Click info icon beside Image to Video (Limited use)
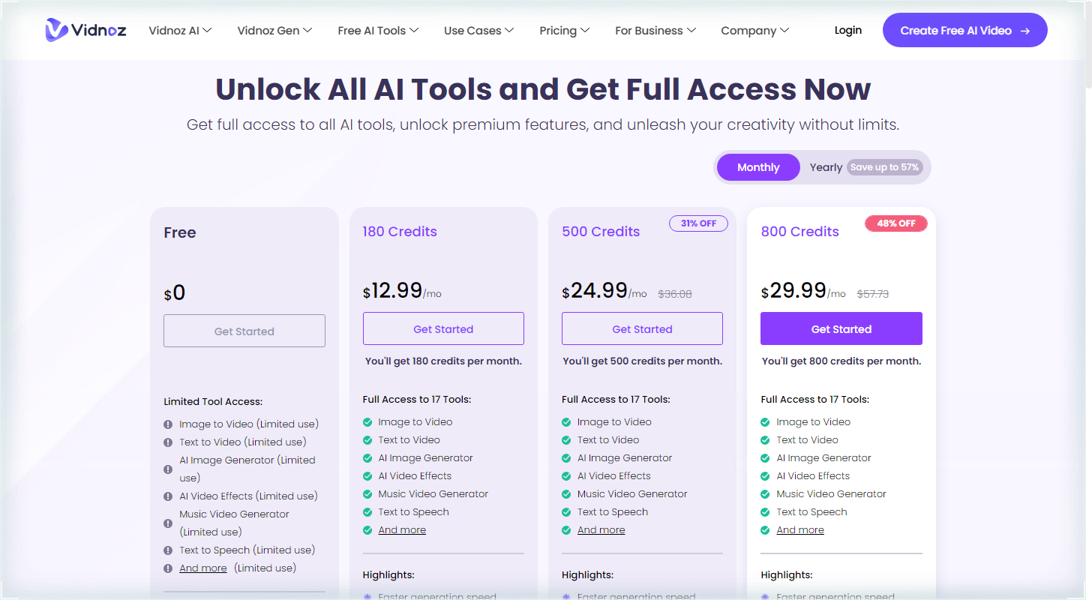The height and width of the screenshot is (600, 1092). tap(168, 424)
